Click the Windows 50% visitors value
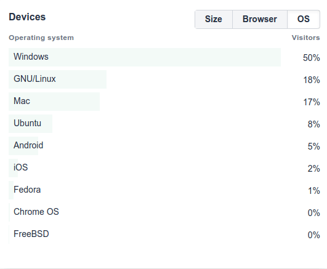The height and width of the screenshot is (269, 327). coord(312,58)
